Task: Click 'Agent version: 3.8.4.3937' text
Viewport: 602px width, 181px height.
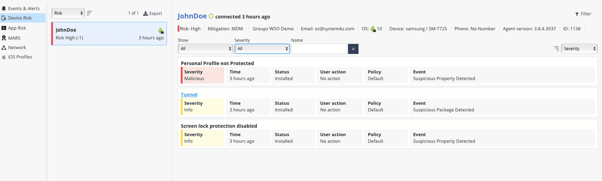Action: tap(529, 29)
